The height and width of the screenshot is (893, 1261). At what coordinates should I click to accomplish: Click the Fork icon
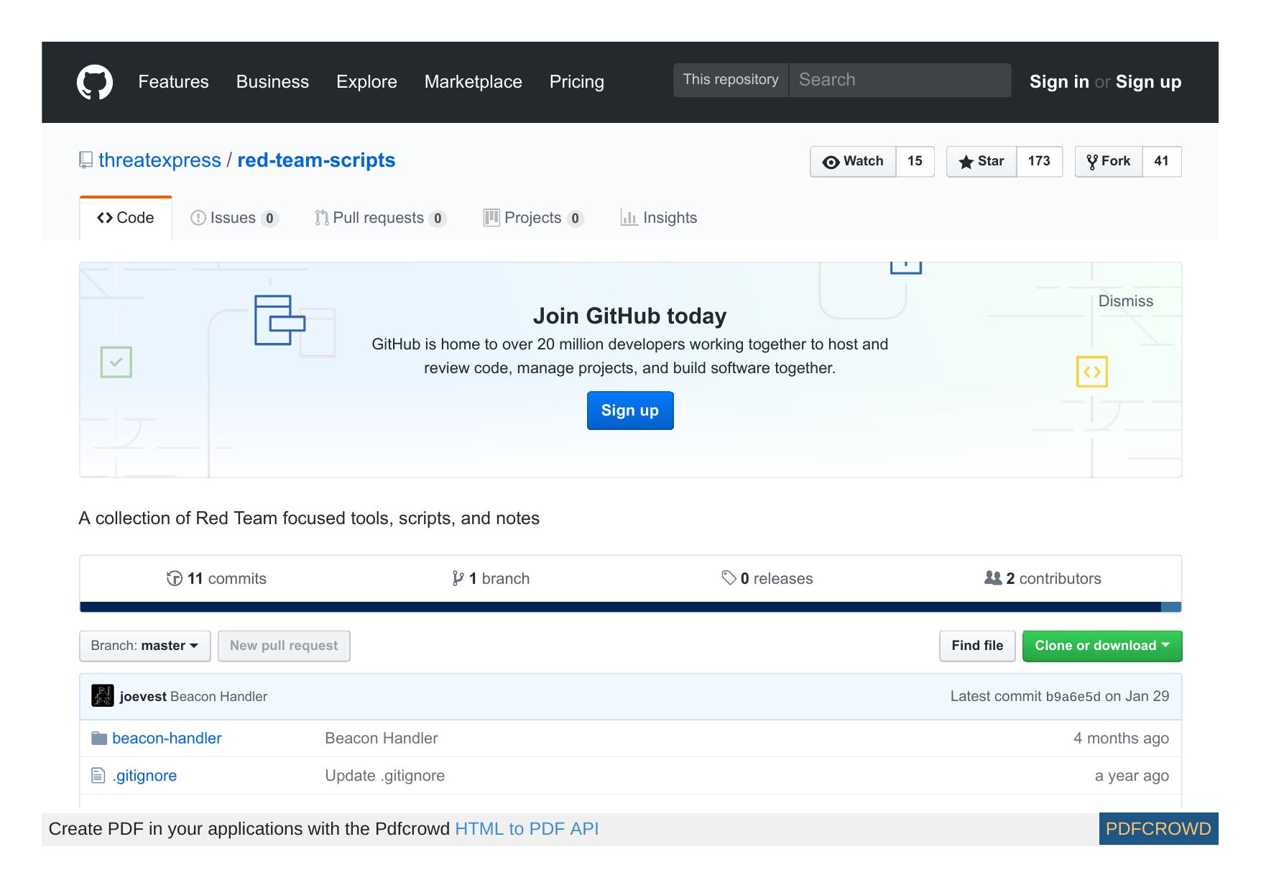pyautogui.click(x=1093, y=161)
